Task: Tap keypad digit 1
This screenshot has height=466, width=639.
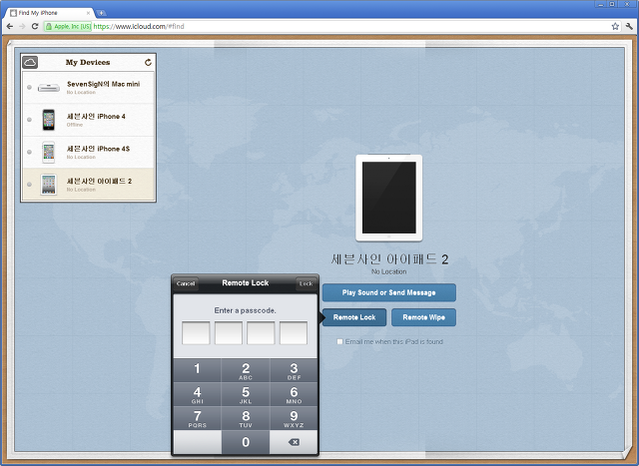Action: [198, 370]
